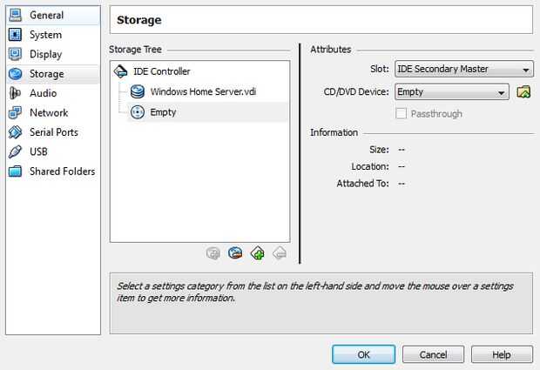540x370 pixels.
Task: Open the Serial Ports settings category
Action: pos(53,132)
